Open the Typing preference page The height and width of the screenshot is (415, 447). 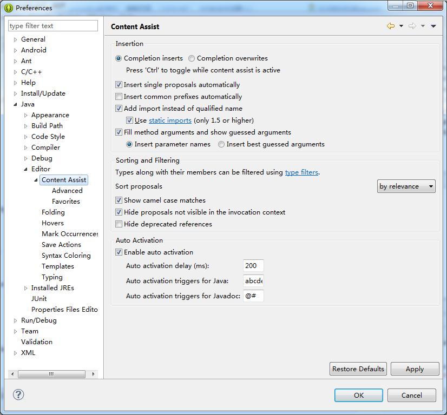(x=52, y=277)
